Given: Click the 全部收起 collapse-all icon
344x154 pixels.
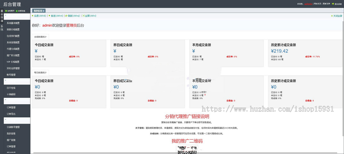Looking at the screenshot, I should click(x=17, y=11).
